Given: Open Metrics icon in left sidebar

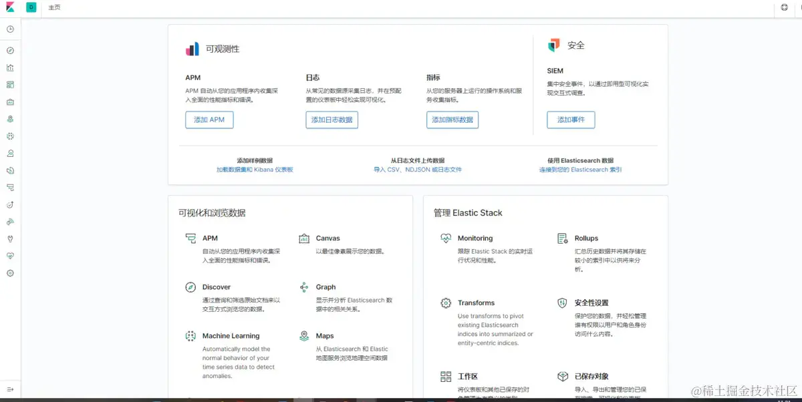Looking at the screenshot, I should 10,153.
